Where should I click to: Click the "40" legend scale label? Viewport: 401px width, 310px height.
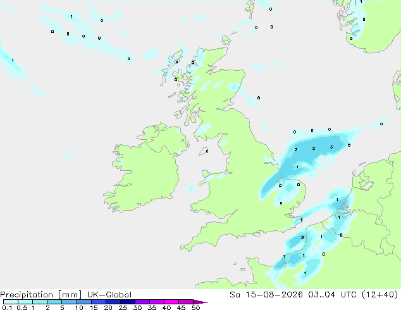click(x=166, y=307)
